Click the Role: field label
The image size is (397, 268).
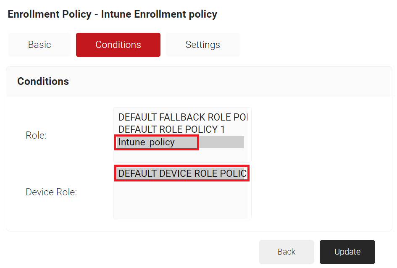click(x=36, y=135)
